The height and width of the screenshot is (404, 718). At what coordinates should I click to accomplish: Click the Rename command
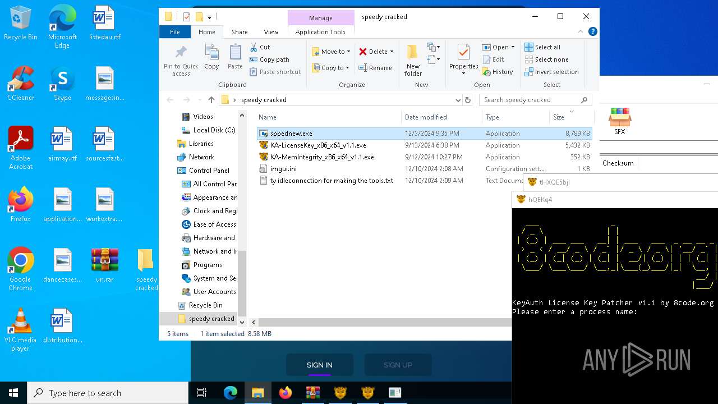375,68
